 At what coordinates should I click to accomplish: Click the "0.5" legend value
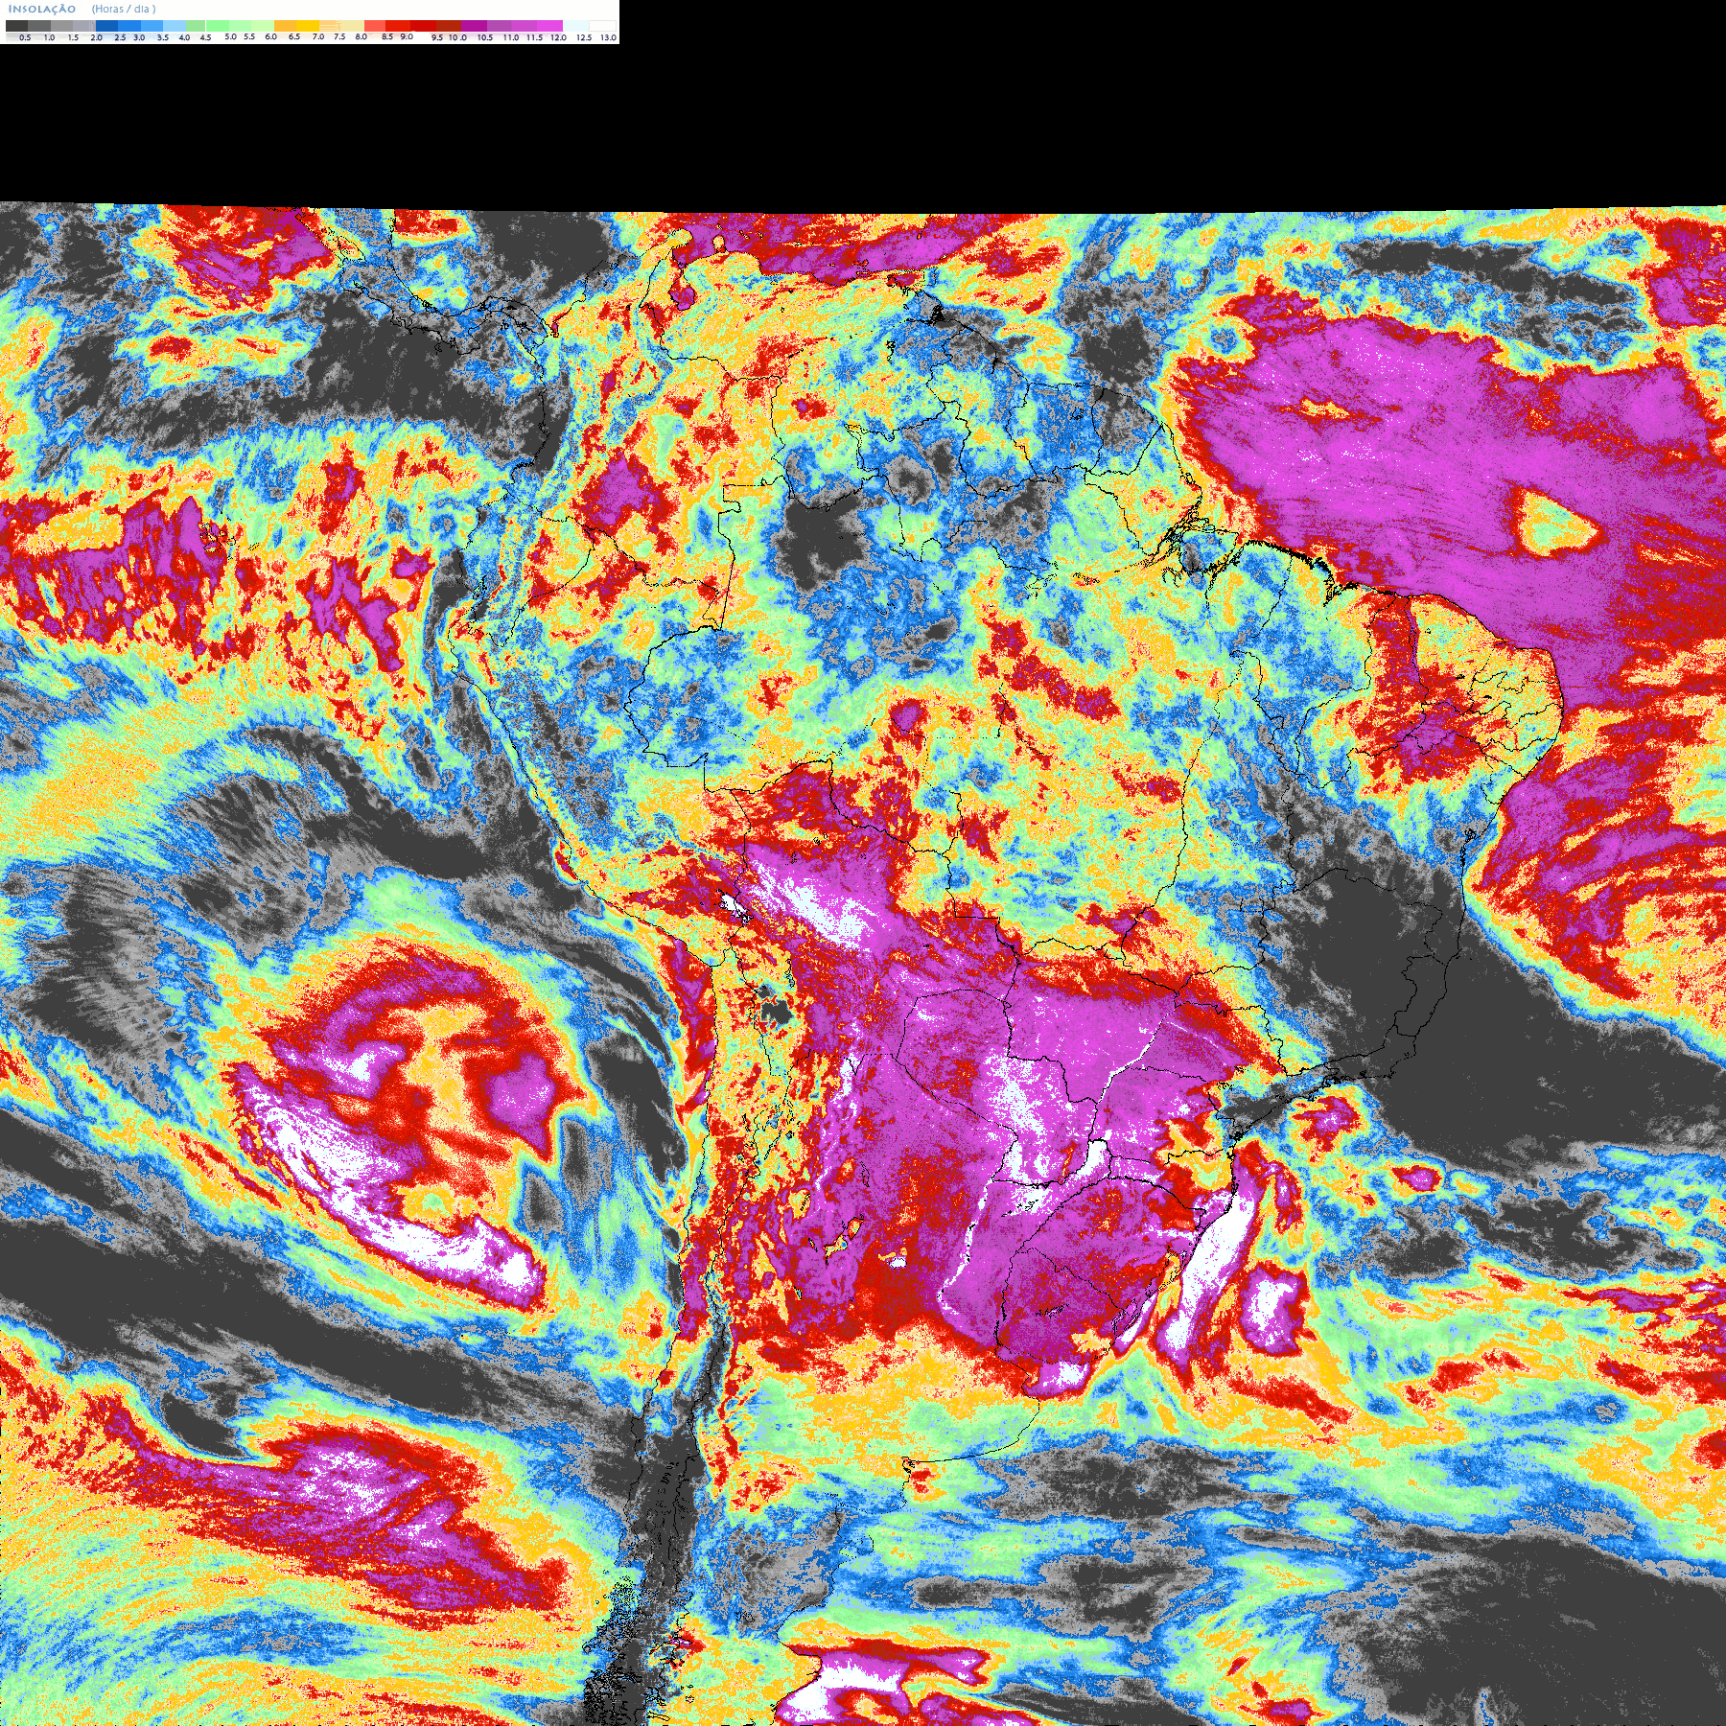[x=25, y=37]
